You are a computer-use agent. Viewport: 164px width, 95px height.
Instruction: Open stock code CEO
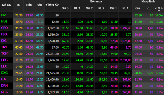(4, 28)
